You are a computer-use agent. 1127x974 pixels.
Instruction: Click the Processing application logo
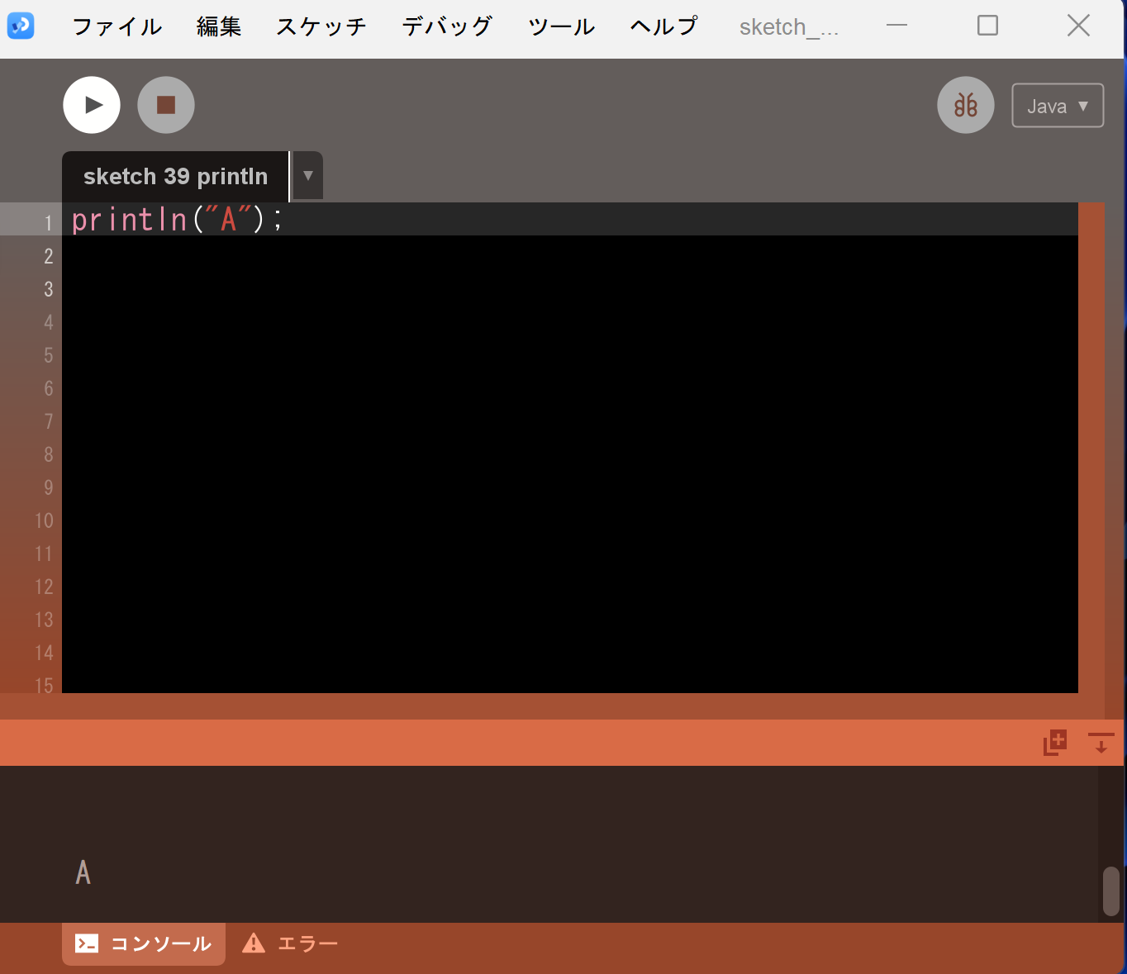point(21,26)
